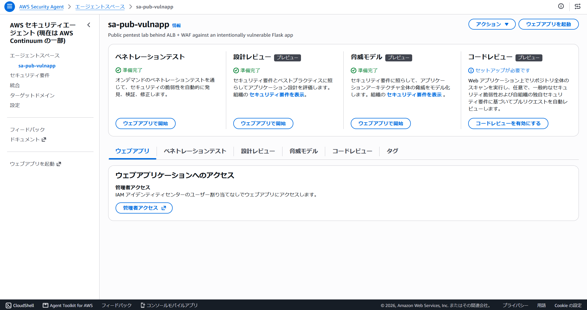This screenshot has height=310, width=587.
Task: Open エージェントスペース in the sidebar
Action: (35, 56)
